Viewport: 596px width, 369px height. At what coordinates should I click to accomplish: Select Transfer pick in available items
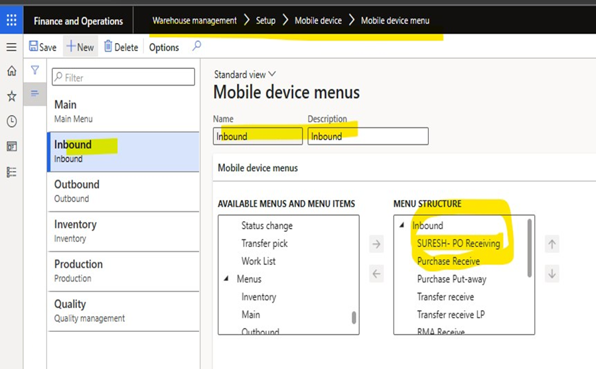coord(265,244)
